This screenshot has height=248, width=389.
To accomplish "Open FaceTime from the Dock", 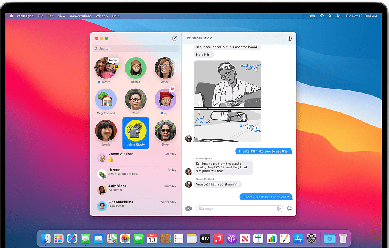I will click(x=138, y=239).
